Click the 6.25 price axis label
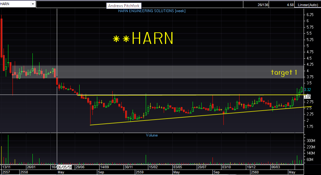This screenshot has height=175, width=321. click(x=310, y=15)
